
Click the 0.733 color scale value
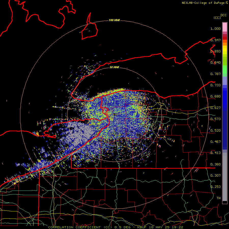click(216, 85)
